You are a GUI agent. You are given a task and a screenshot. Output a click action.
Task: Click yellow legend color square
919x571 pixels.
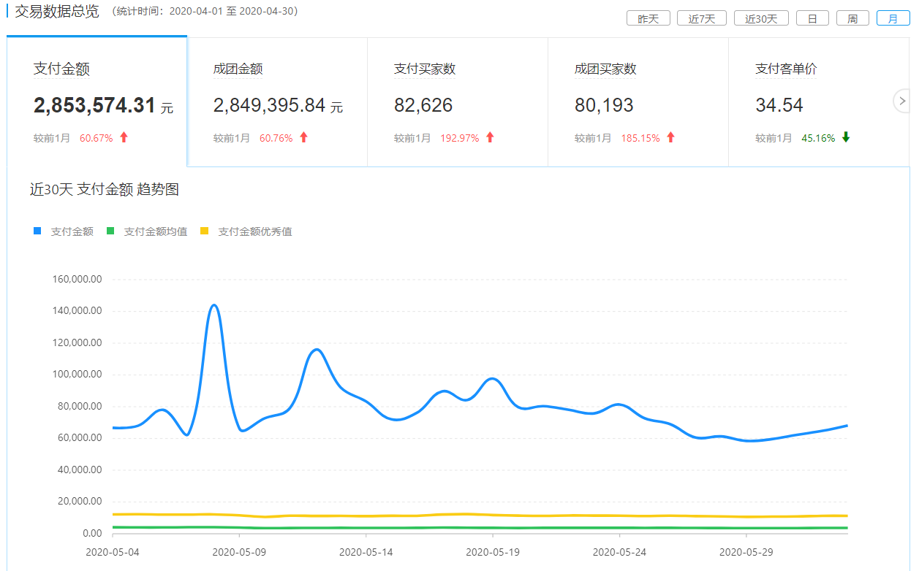[x=205, y=231]
